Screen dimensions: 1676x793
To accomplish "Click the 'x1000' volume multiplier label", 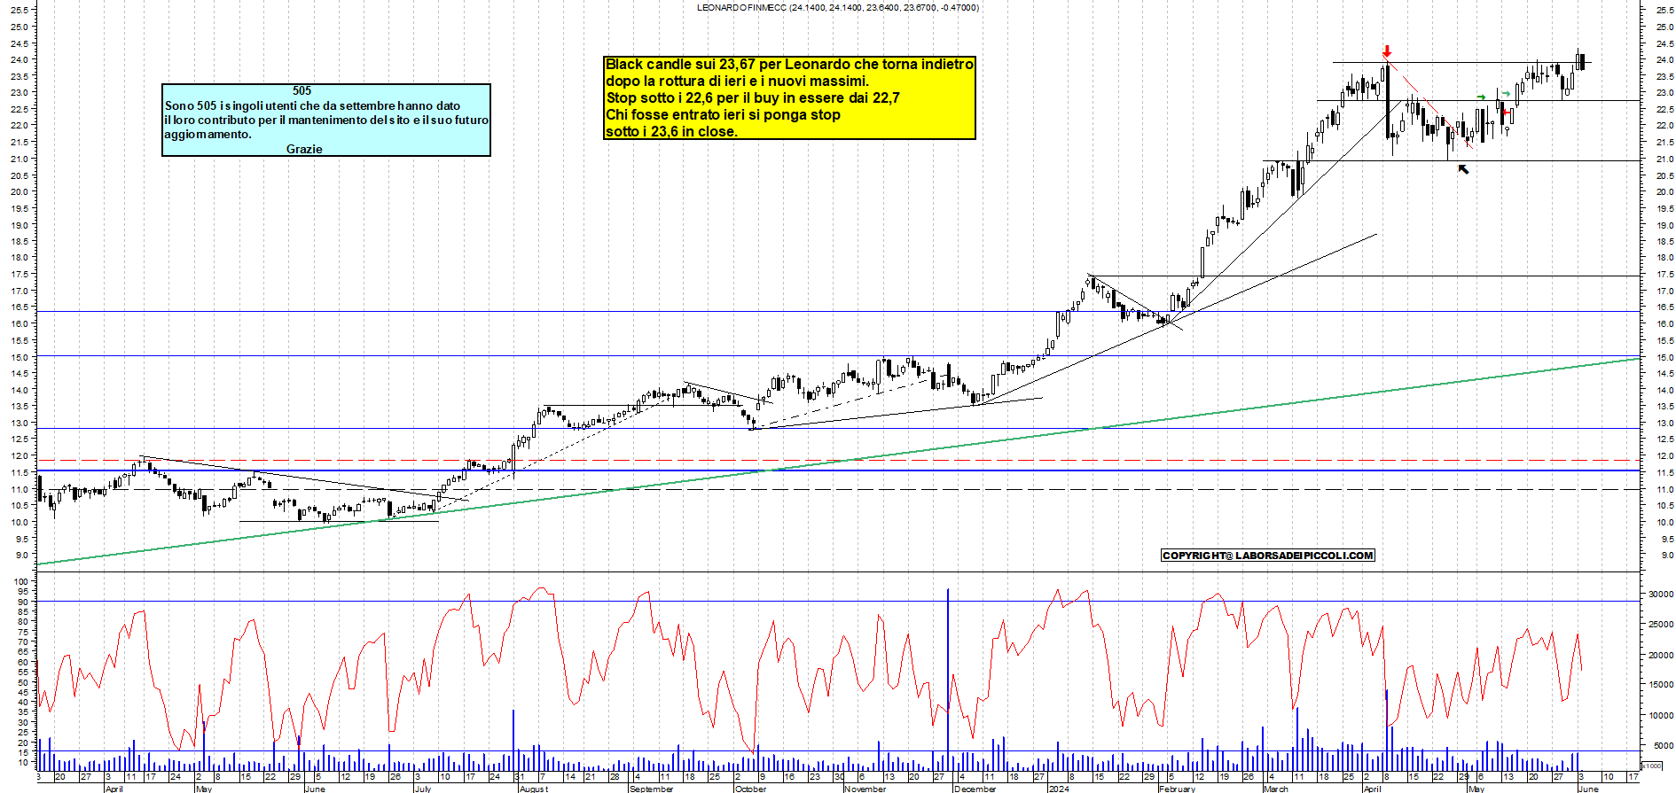I will [1652, 766].
